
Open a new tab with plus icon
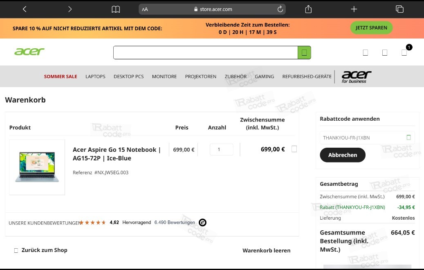[x=354, y=9]
